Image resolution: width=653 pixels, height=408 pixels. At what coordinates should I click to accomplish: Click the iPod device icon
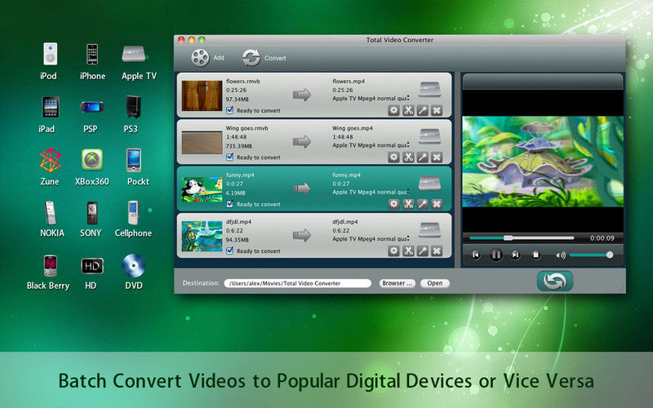[x=50, y=54]
